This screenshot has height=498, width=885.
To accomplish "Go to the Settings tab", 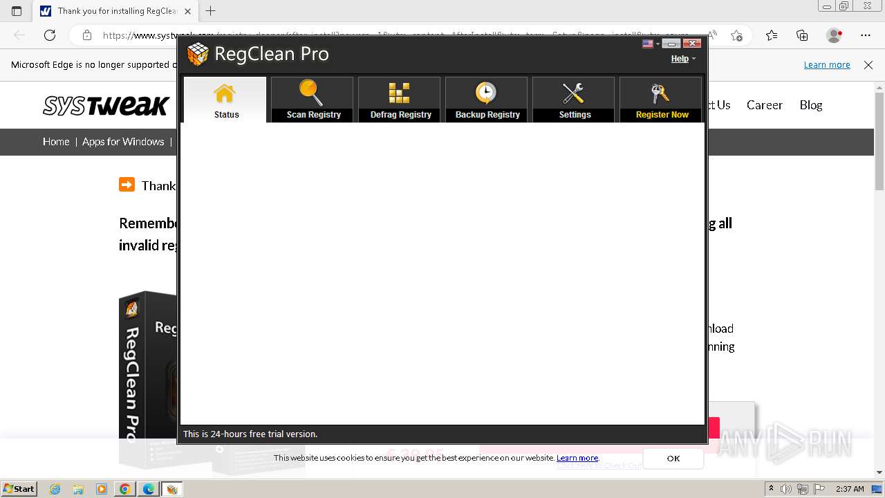I will (574, 100).
